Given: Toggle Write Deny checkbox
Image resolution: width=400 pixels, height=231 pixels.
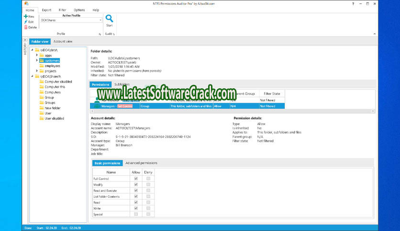Looking at the screenshot, I should click(148, 208).
